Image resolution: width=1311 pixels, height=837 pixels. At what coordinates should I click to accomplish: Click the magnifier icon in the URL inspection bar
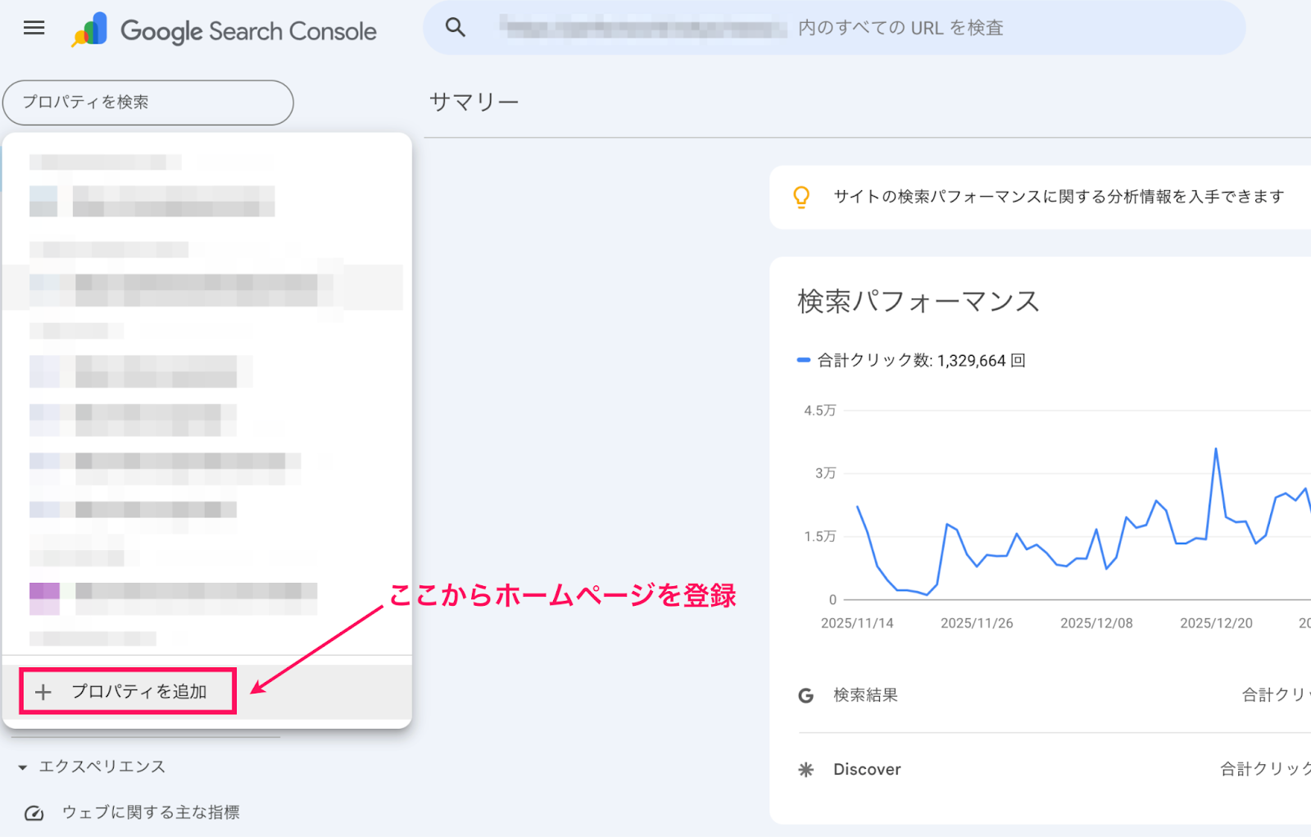coord(456,26)
